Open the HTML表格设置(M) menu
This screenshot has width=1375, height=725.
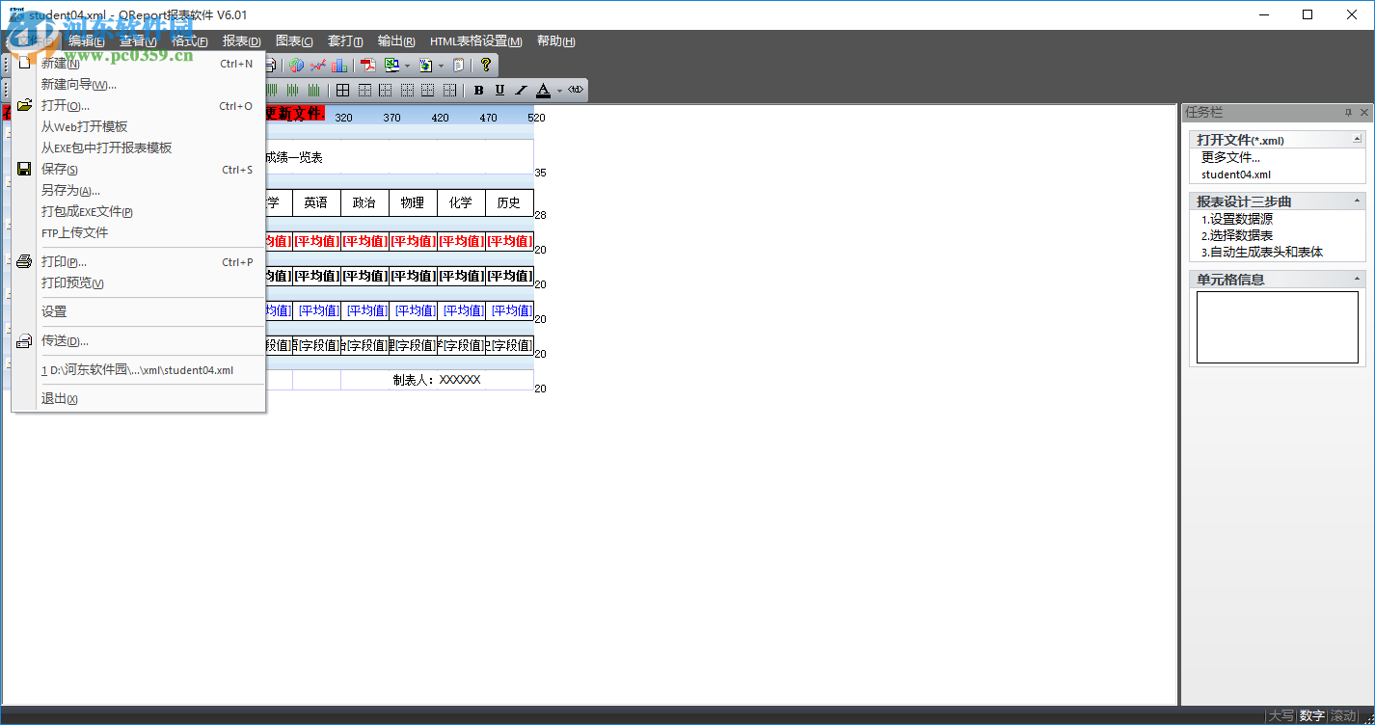point(475,41)
